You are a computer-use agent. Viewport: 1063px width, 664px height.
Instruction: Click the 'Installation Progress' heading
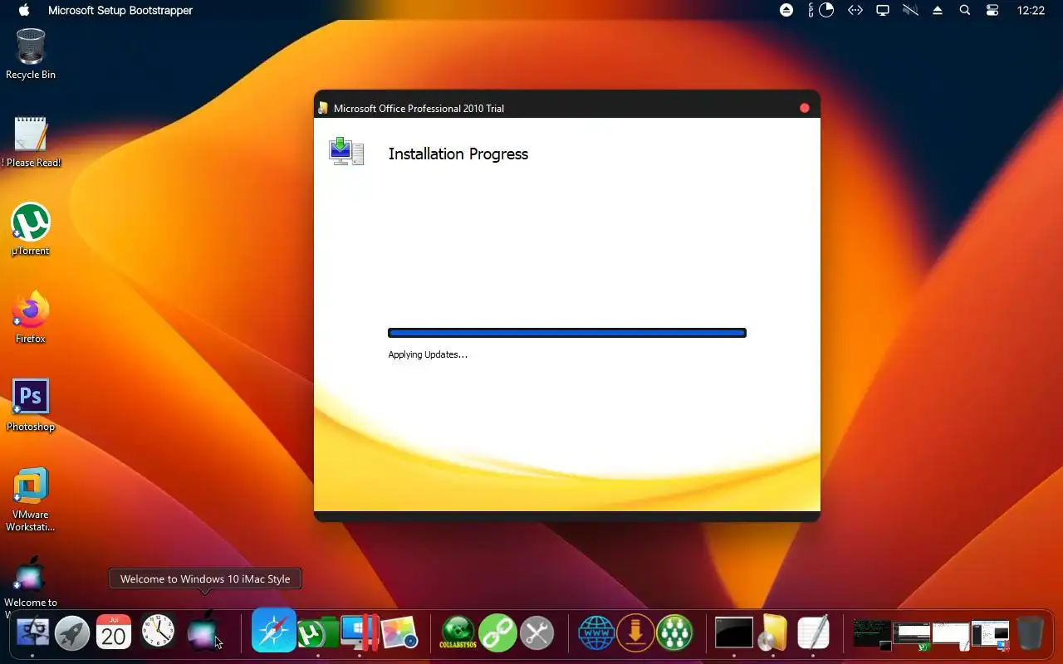point(458,154)
